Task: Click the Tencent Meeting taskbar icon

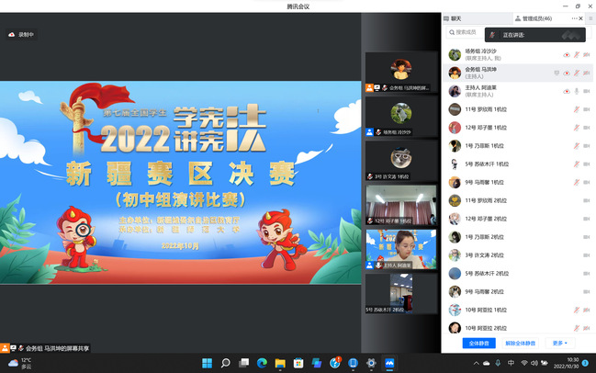Action: tap(389, 363)
